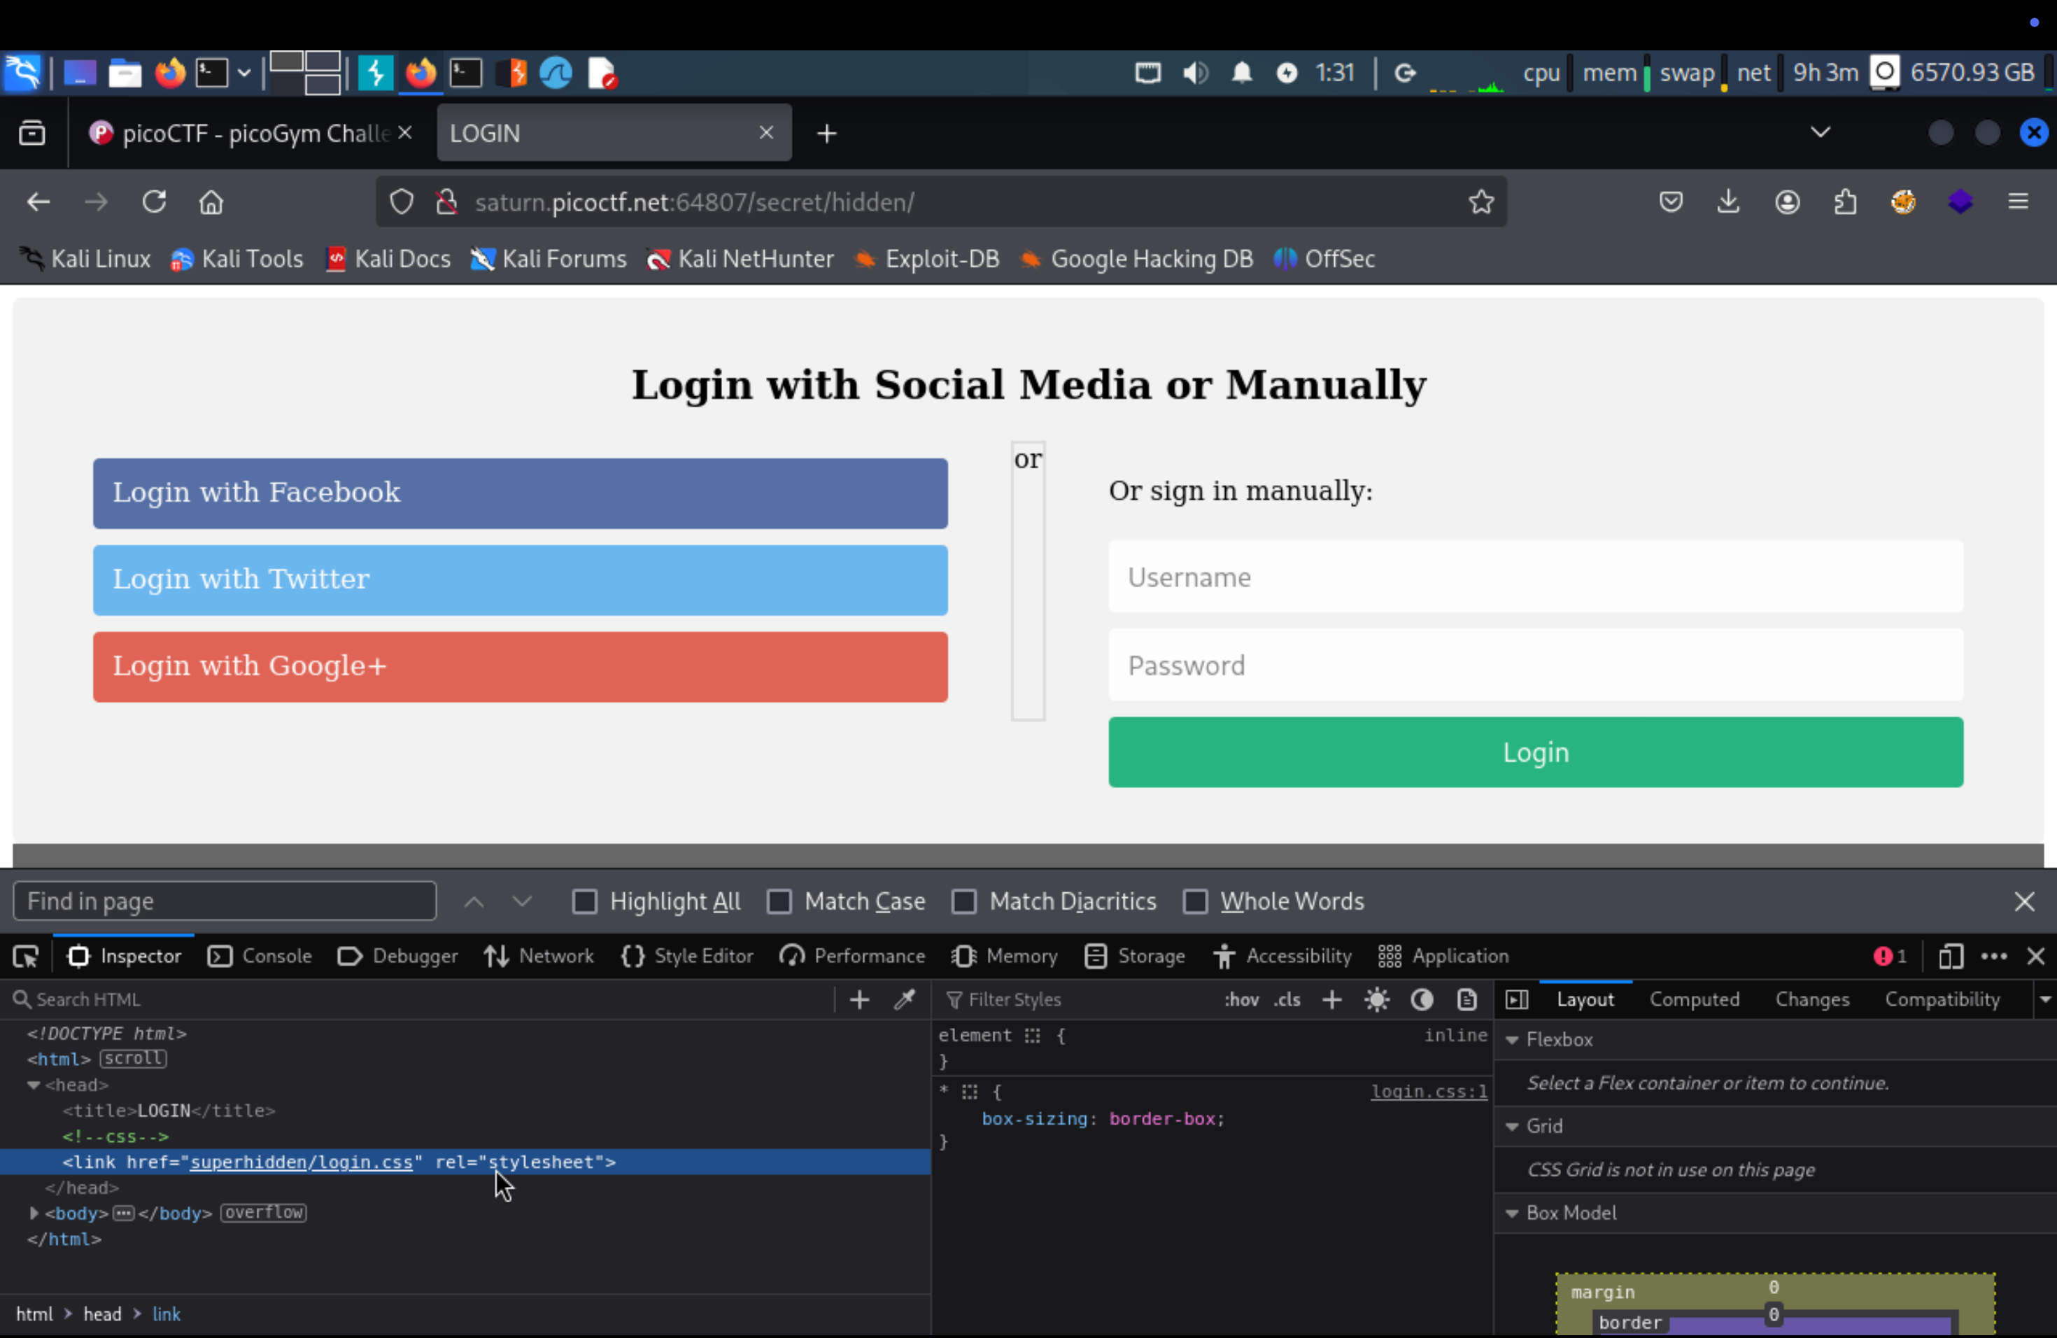The image size is (2057, 1338).
Task: Switch to the Debugger tab
Action: tap(397, 956)
